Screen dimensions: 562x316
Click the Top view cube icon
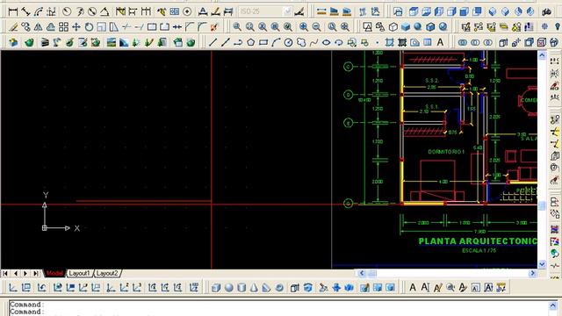click(x=414, y=11)
